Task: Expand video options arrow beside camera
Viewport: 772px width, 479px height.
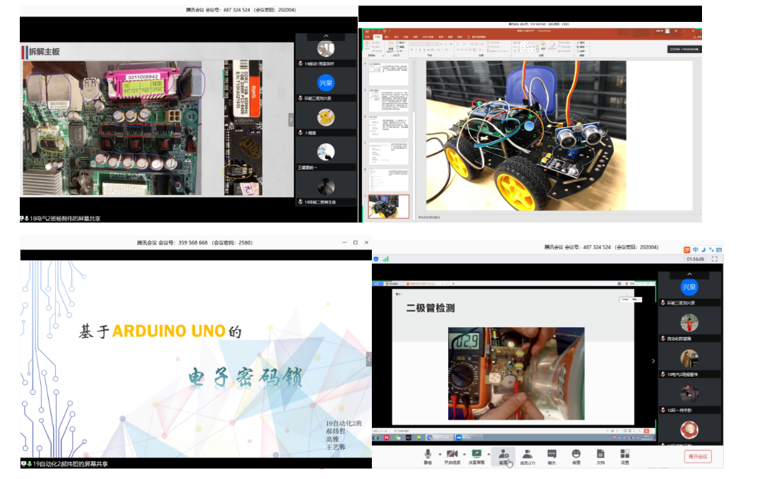Action: 464,454
